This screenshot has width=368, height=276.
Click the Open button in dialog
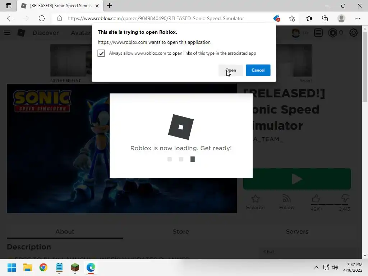coord(230,70)
